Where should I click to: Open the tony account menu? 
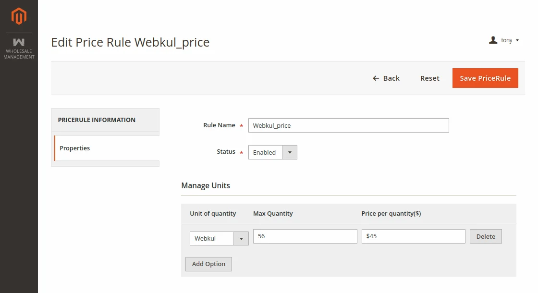(505, 40)
